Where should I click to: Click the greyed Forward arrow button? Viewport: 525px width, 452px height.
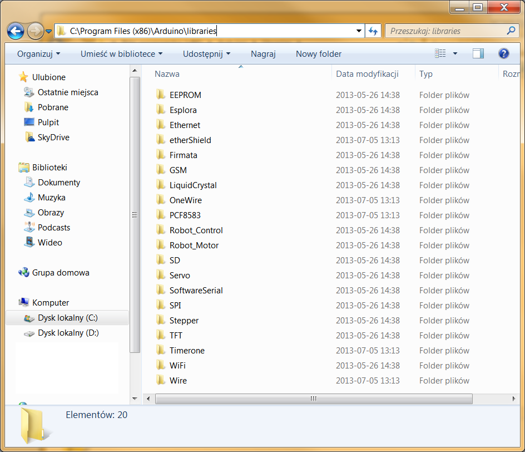35,32
